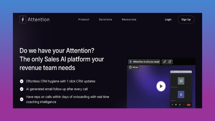Click the Login link
The image size is (215, 121).
click(x=168, y=20)
